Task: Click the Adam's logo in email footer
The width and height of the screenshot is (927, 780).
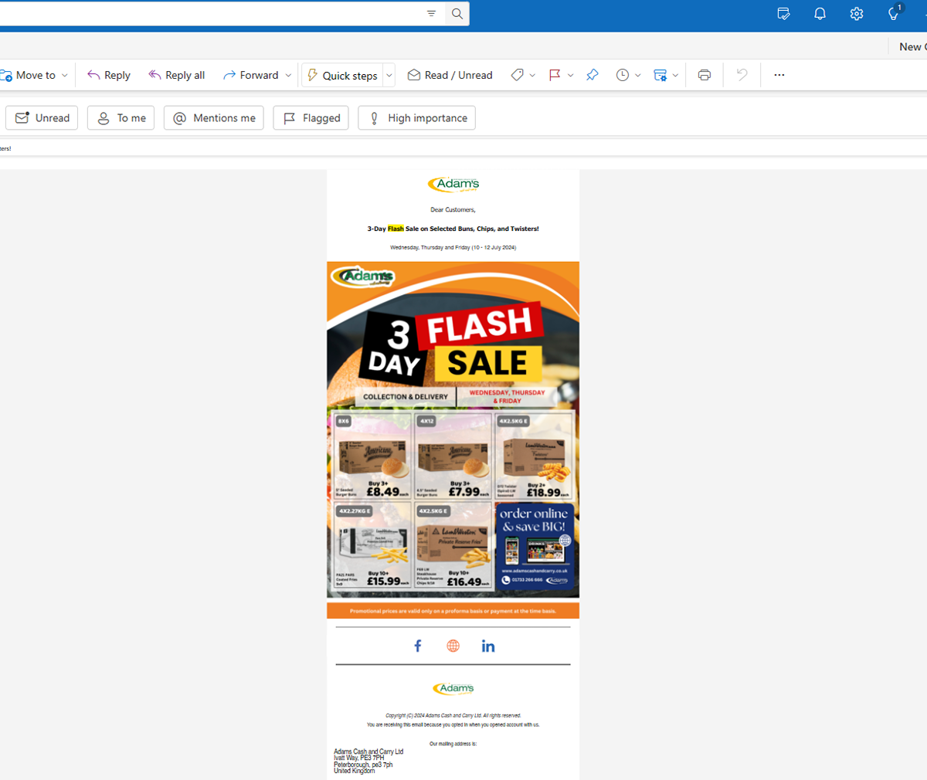Action: click(453, 688)
